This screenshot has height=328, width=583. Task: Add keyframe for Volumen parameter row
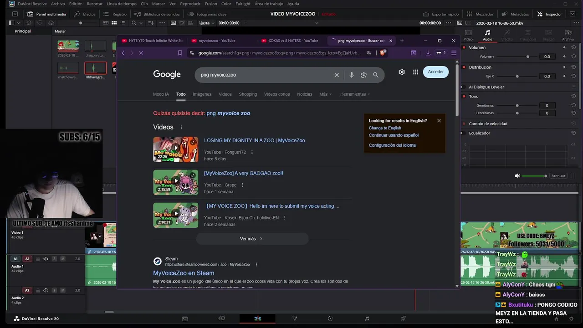pos(564,56)
